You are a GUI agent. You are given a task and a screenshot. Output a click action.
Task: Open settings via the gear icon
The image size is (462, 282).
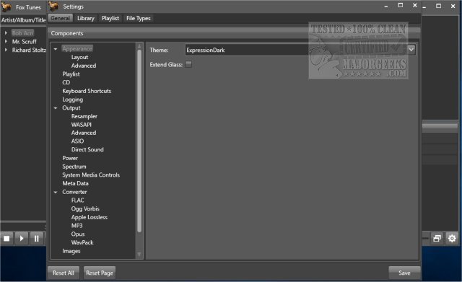[452, 238]
